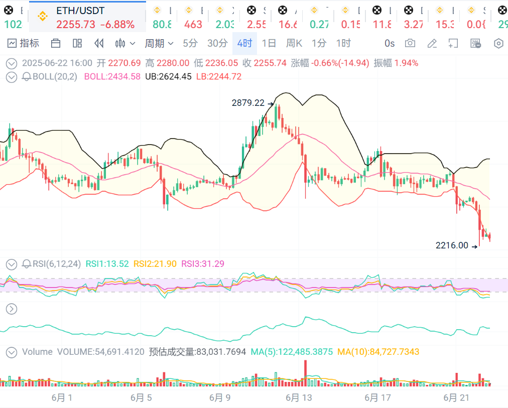This screenshot has width=508, height=408.
Task: Select the ETH/USDT ticker tab
Action: (x=87, y=17)
